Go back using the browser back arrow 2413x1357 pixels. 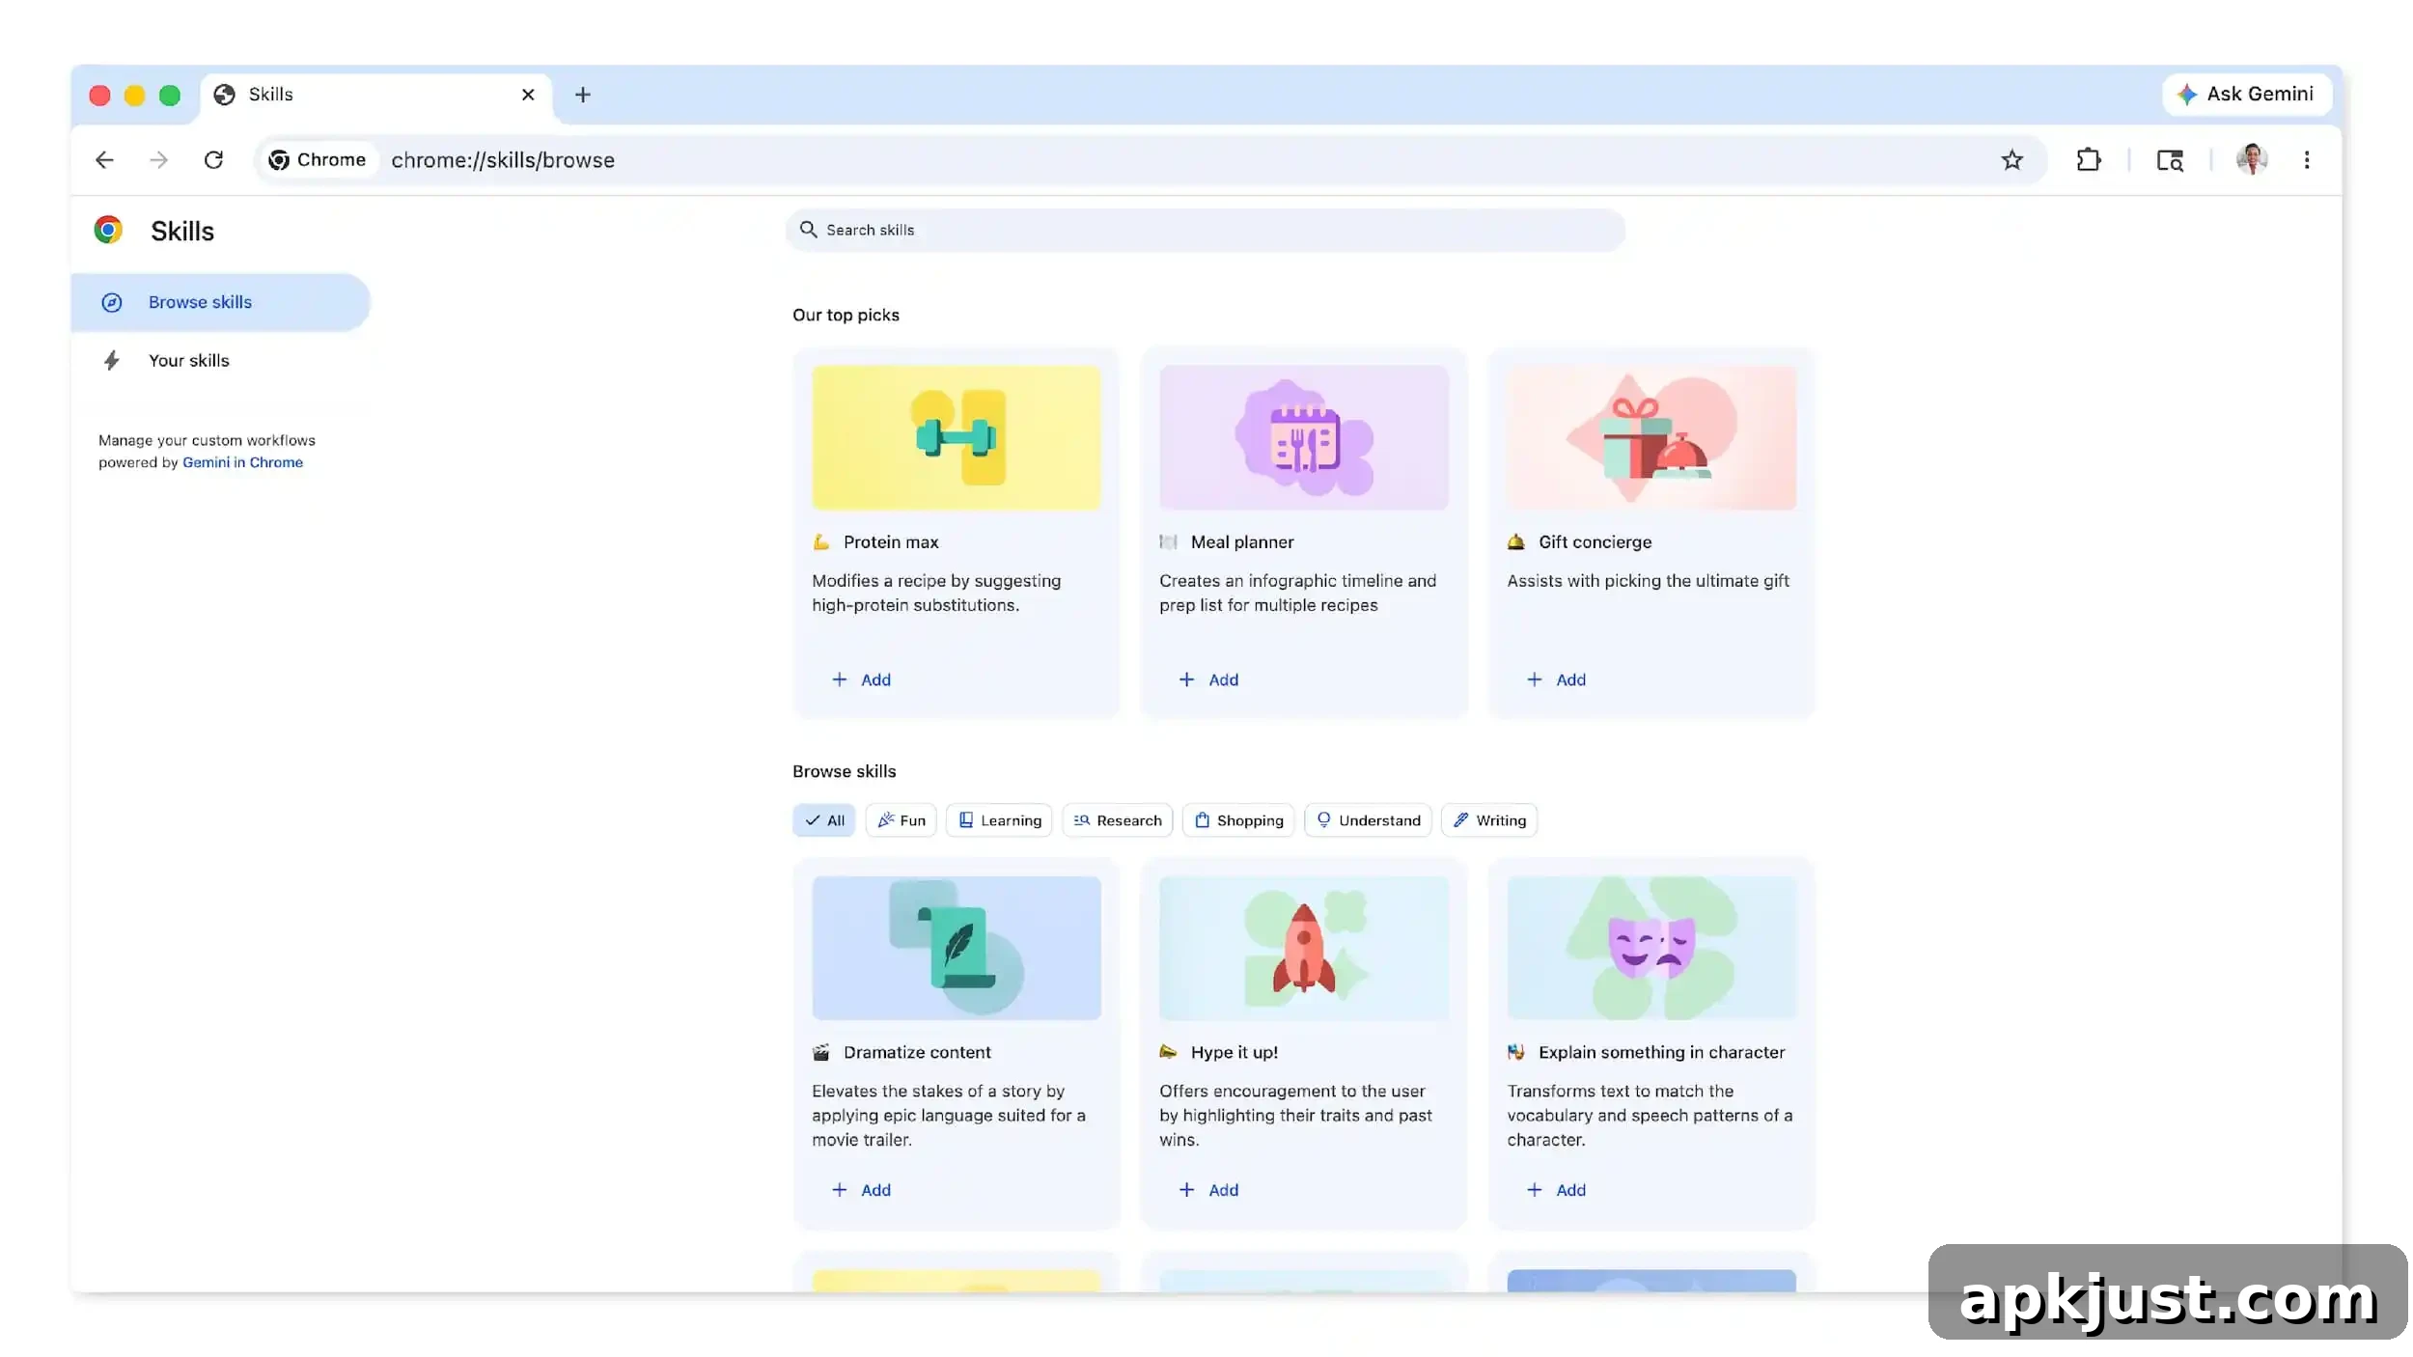point(104,160)
